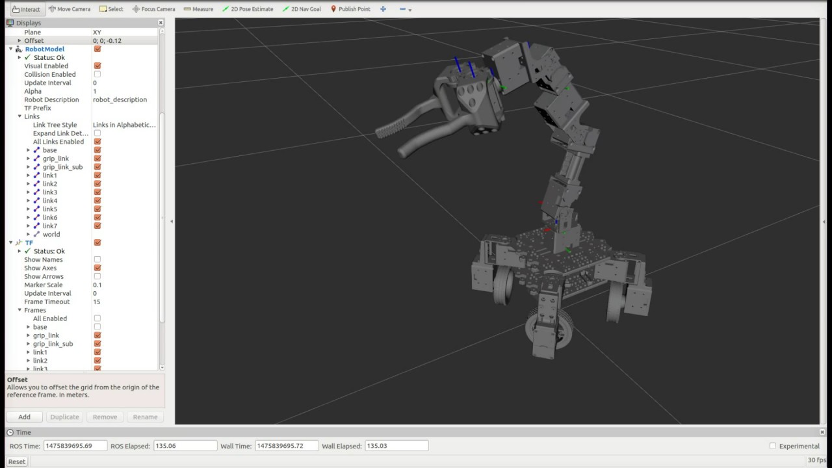Enable Show Names checkbox

(x=97, y=259)
